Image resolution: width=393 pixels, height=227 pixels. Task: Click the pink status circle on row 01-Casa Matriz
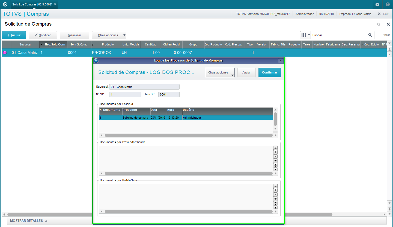[x=5, y=53]
